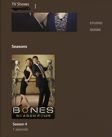The height and width of the screenshot is (137, 112).
Task: Select the blacked-out server name under TV Shows
Action: pos(21,9)
